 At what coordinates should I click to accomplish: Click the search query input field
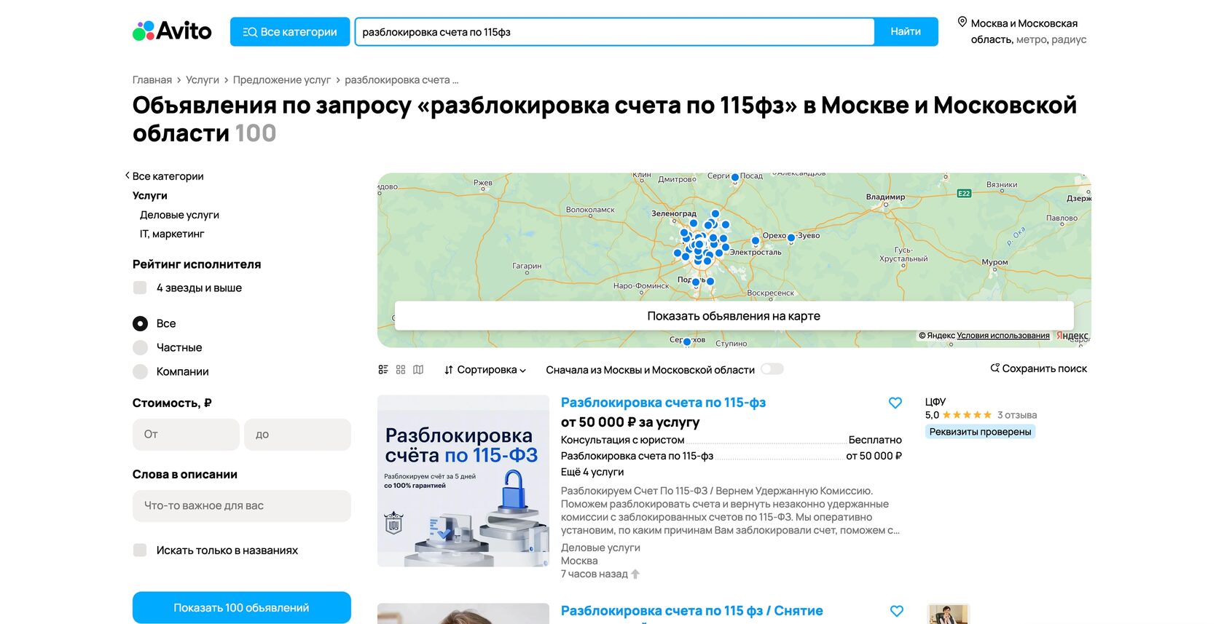click(x=615, y=32)
